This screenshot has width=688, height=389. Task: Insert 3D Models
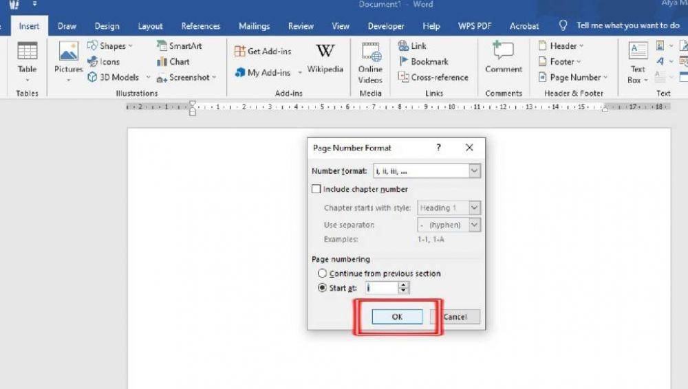118,77
